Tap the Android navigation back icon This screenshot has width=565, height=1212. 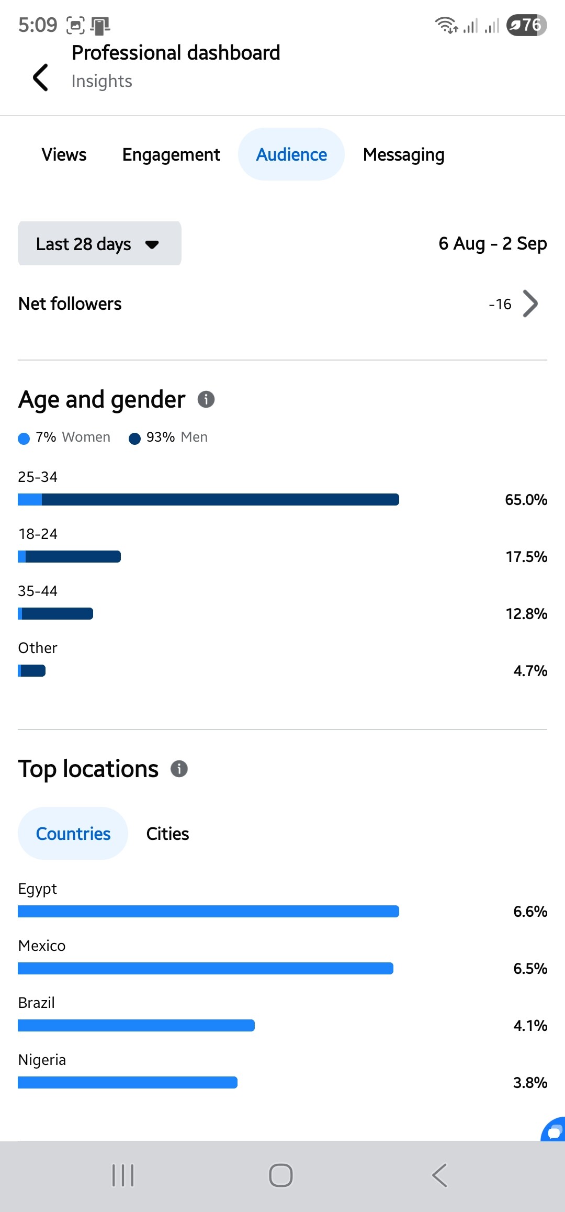click(439, 1175)
